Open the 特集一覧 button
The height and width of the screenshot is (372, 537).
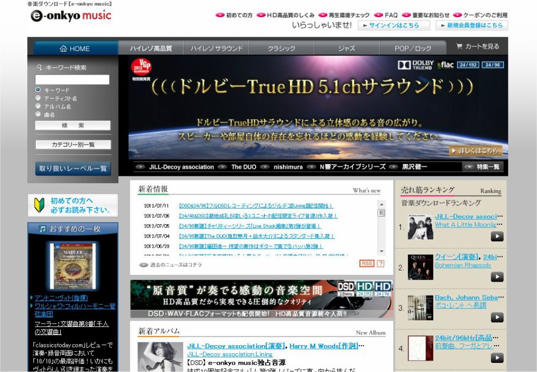point(483,167)
